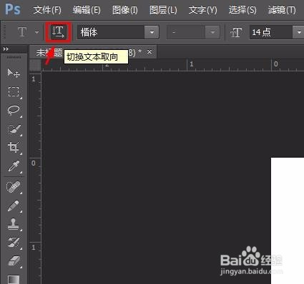
Task: Click the Photoshop Ps logo
Action: (x=13, y=9)
